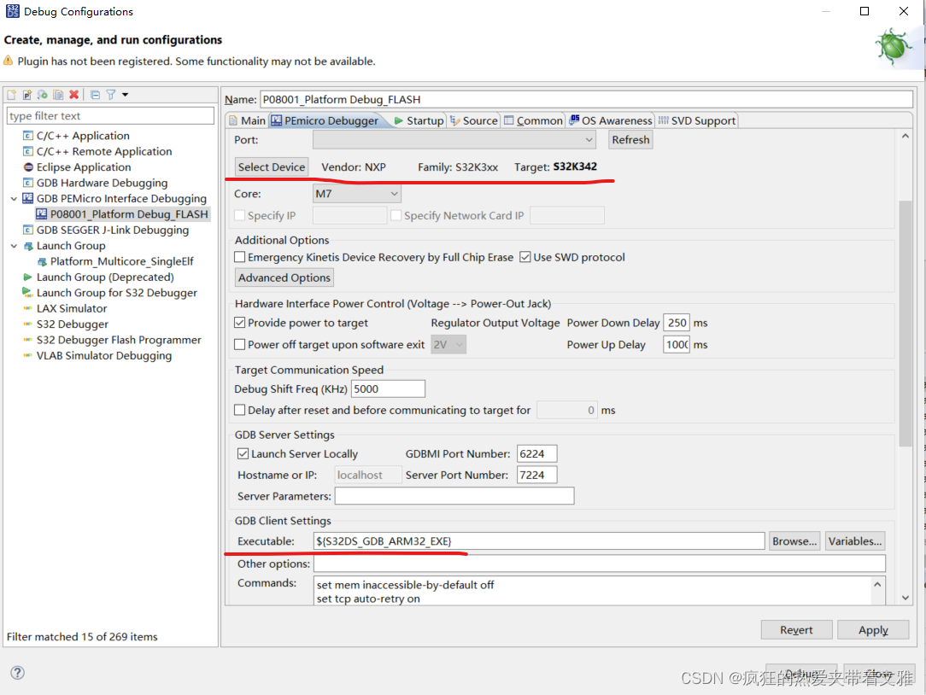926x695 pixels.
Task: Enable Power off target upon software exit
Action: [240, 344]
